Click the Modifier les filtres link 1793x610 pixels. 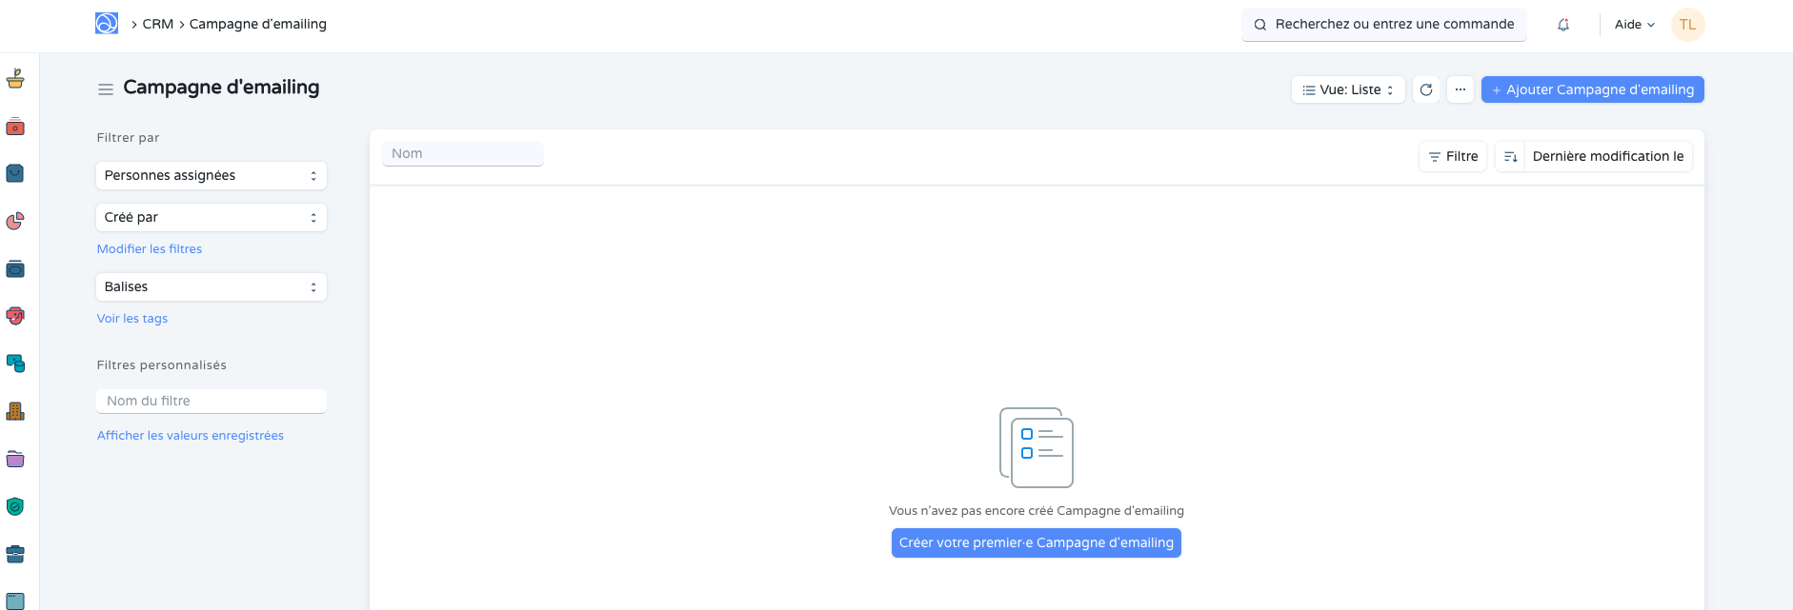150,249
